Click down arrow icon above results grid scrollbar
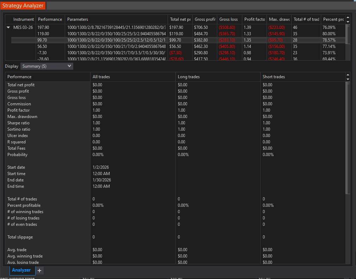The image size is (356, 279). tap(348, 21)
